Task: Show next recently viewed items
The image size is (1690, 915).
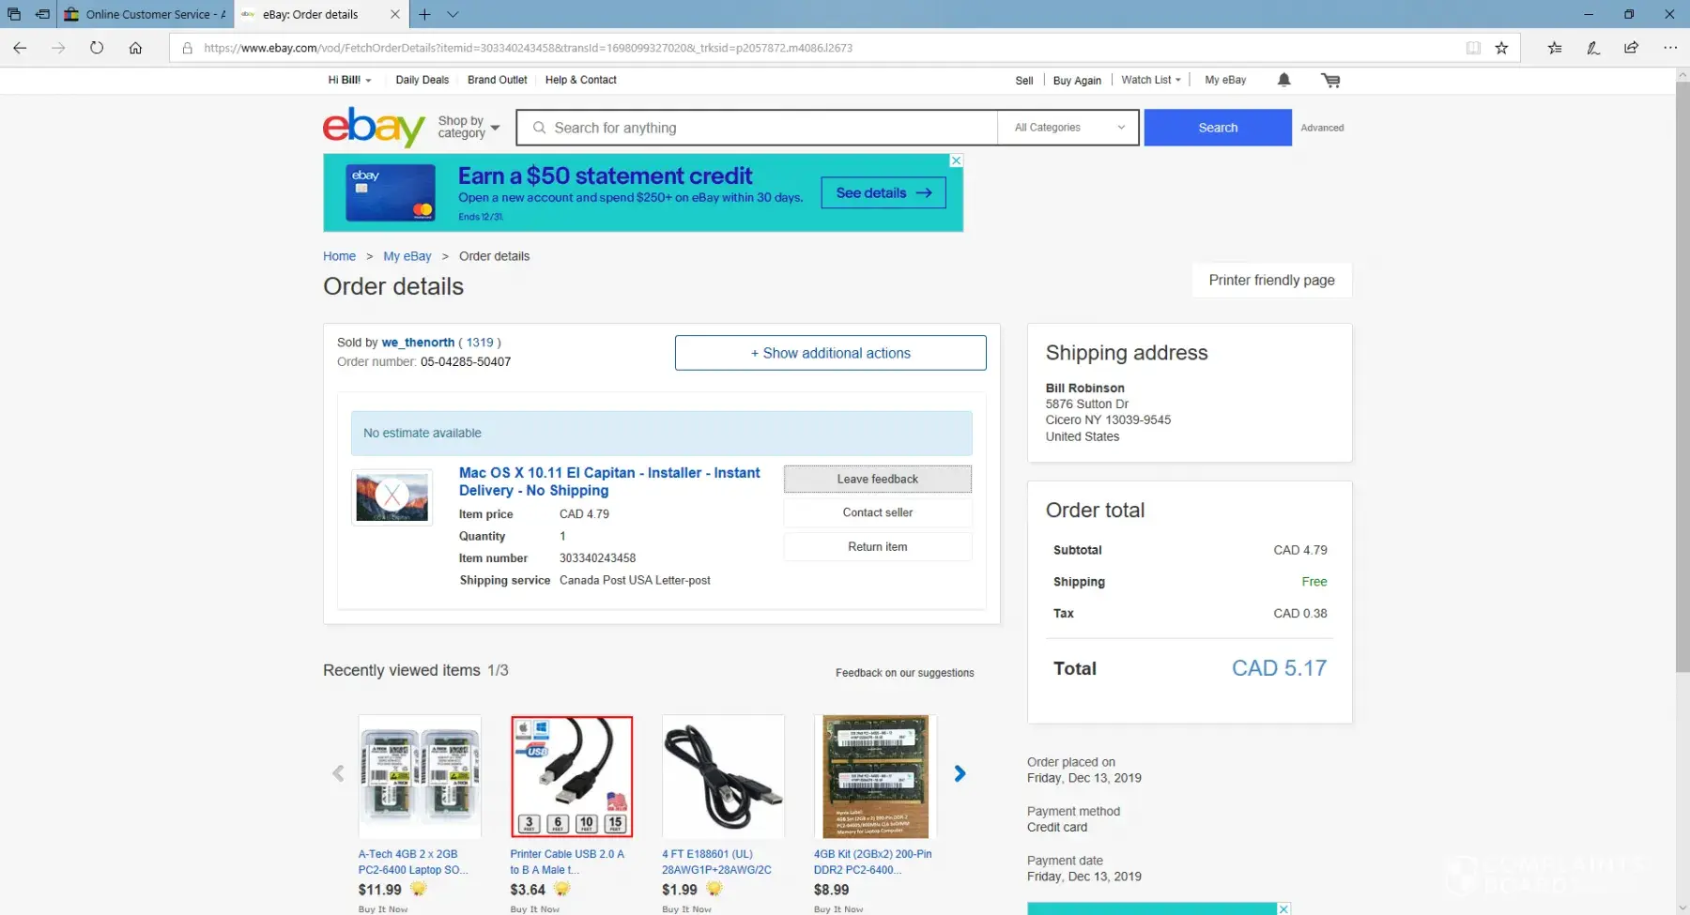Action: 960,773
